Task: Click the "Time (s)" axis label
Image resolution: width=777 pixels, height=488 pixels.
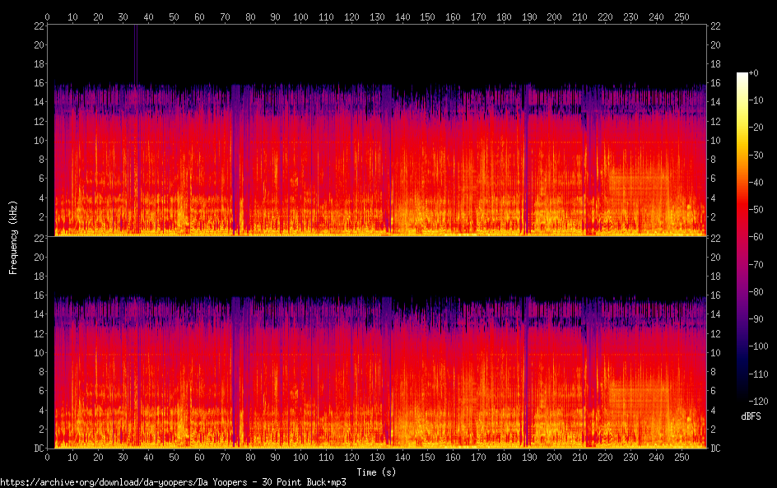Action: pos(378,472)
